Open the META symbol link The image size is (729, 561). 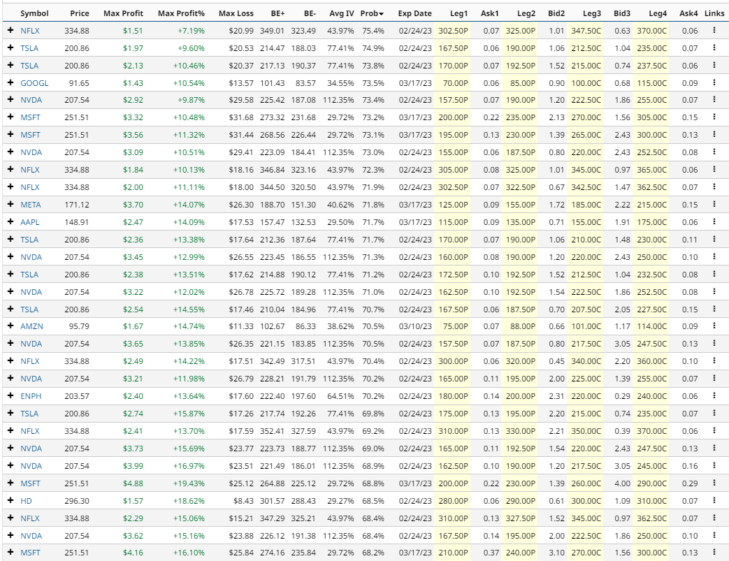coord(31,205)
